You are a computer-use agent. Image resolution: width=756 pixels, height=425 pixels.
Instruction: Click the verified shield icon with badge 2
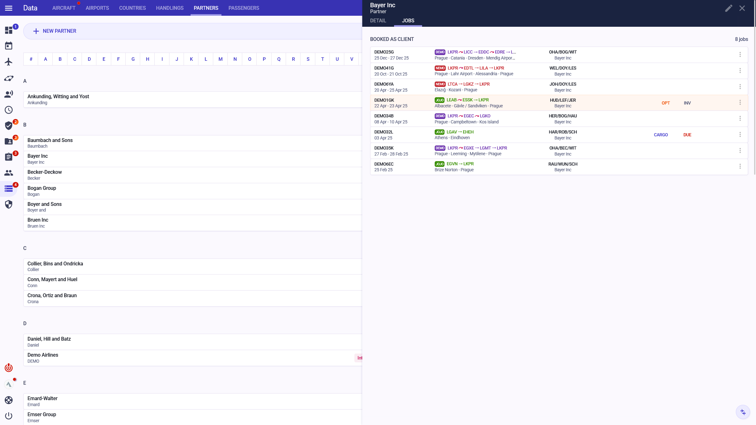tap(9, 126)
